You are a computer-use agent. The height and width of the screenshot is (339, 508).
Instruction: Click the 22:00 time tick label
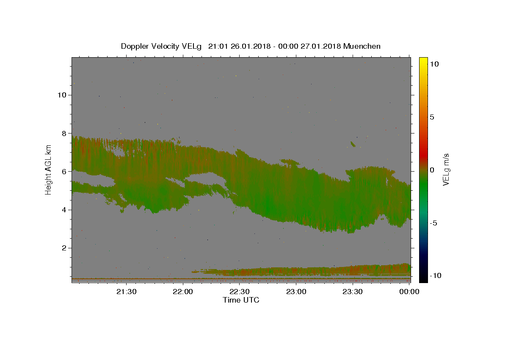[x=183, y=292]
